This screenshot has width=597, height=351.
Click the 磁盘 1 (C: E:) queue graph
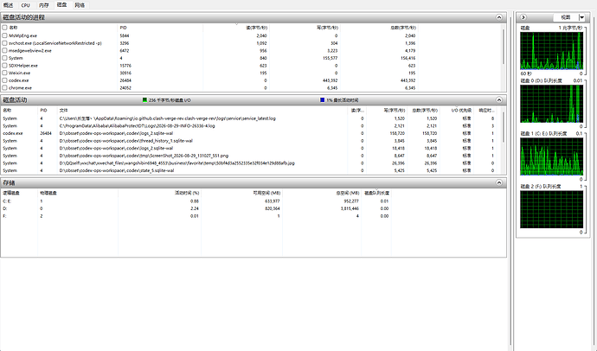[551, 156]
